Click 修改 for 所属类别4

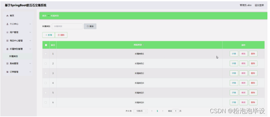(244, 83)
